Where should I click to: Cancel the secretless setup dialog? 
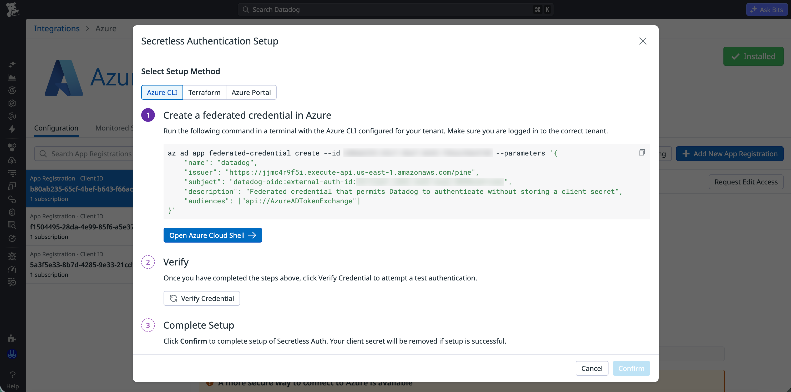(592, 368)
